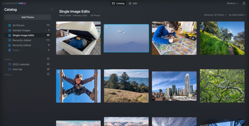Click the Sample Images graduation cap icon
This screenshot has width=249, height=126.
click(10, 30)
